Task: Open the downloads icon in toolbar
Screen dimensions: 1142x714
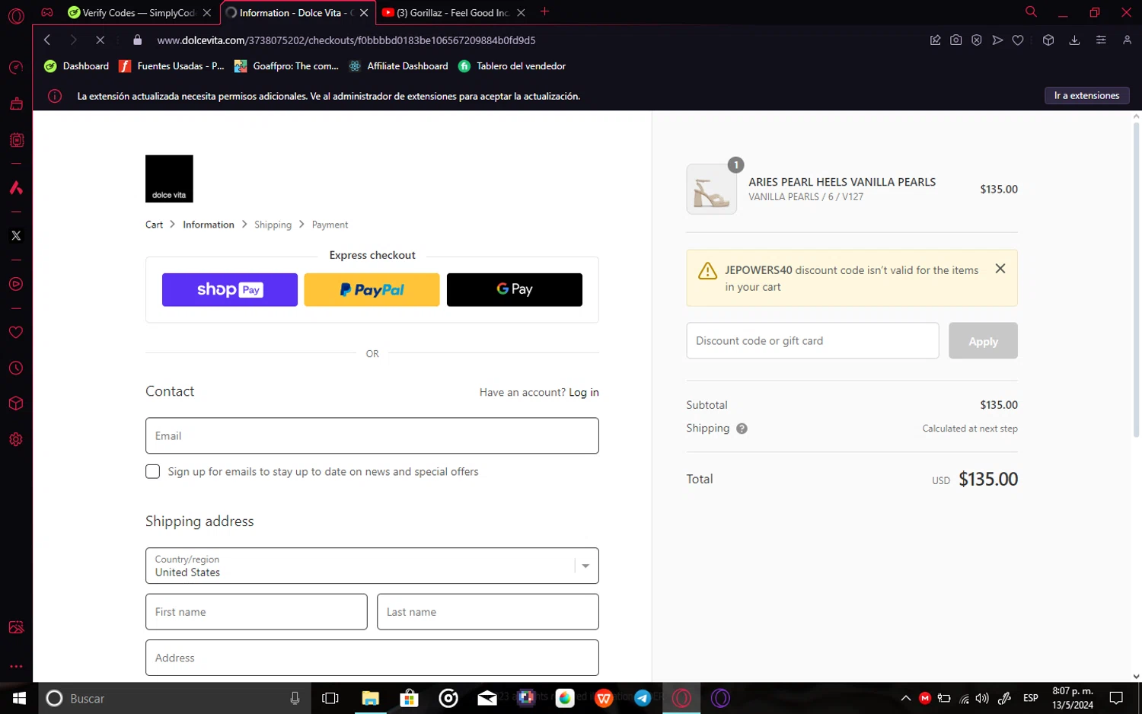Action: (1074, 40)
